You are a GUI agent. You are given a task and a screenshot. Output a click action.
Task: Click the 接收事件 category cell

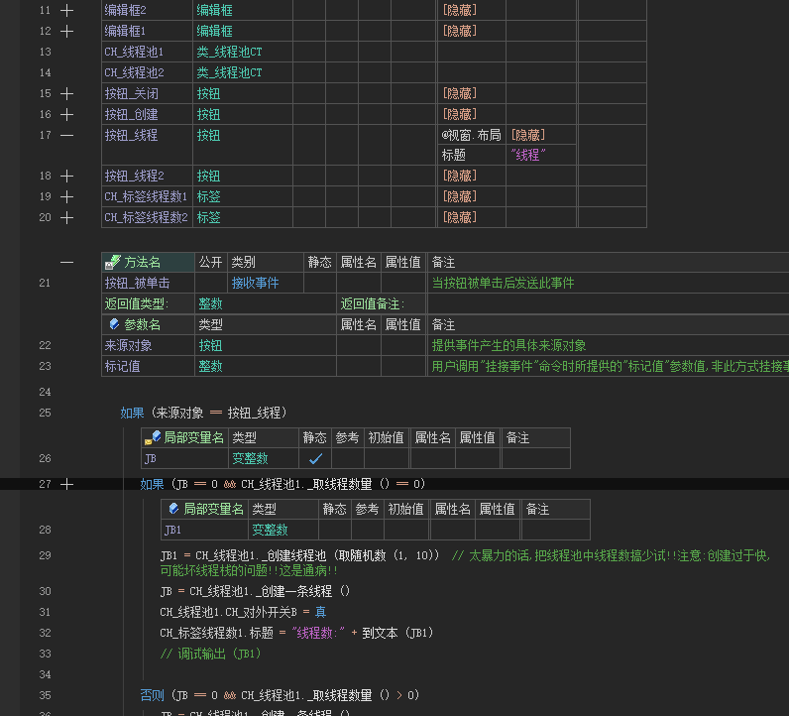click(x=255, y=283)
